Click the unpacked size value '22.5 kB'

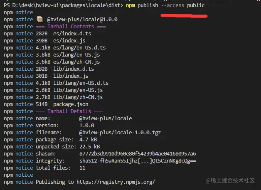(x=89, y=147)
